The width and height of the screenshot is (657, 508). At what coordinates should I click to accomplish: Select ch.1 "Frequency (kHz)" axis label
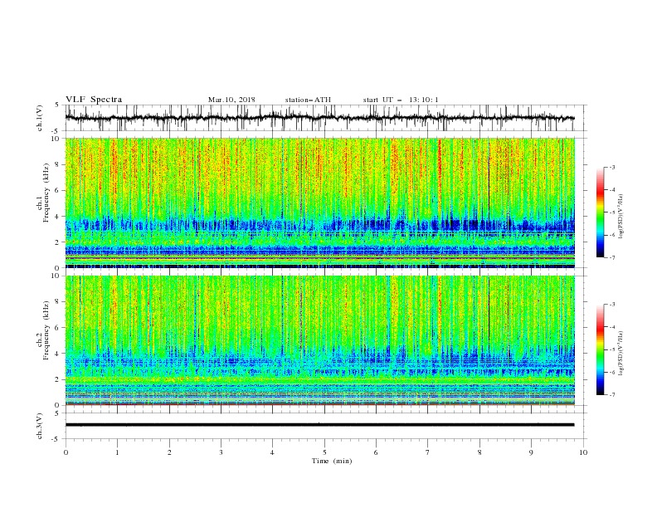click(x=46, y=193)
